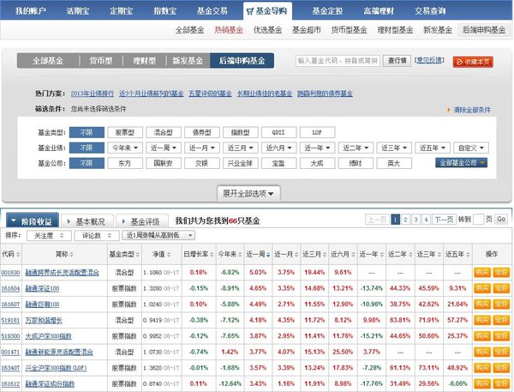Select the 指数型 fund type option
514x392 pixels.
click(x=240, y=132)
